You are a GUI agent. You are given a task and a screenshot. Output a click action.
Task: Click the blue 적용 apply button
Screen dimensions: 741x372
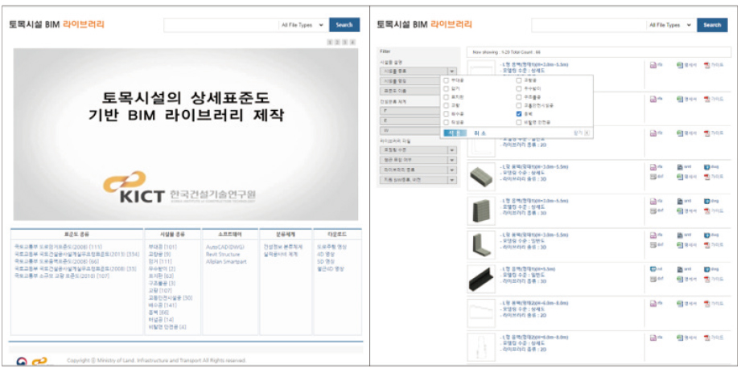pos(455,133)
